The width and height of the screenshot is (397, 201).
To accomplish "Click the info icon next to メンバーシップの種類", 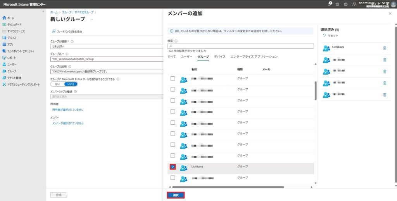I will 75,91.
